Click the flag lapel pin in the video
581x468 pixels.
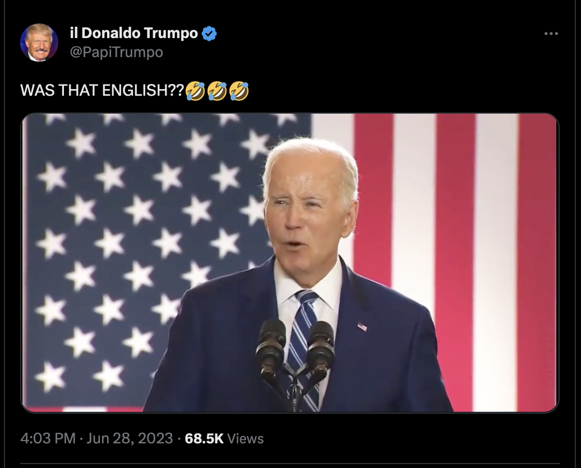coord(362,327)
